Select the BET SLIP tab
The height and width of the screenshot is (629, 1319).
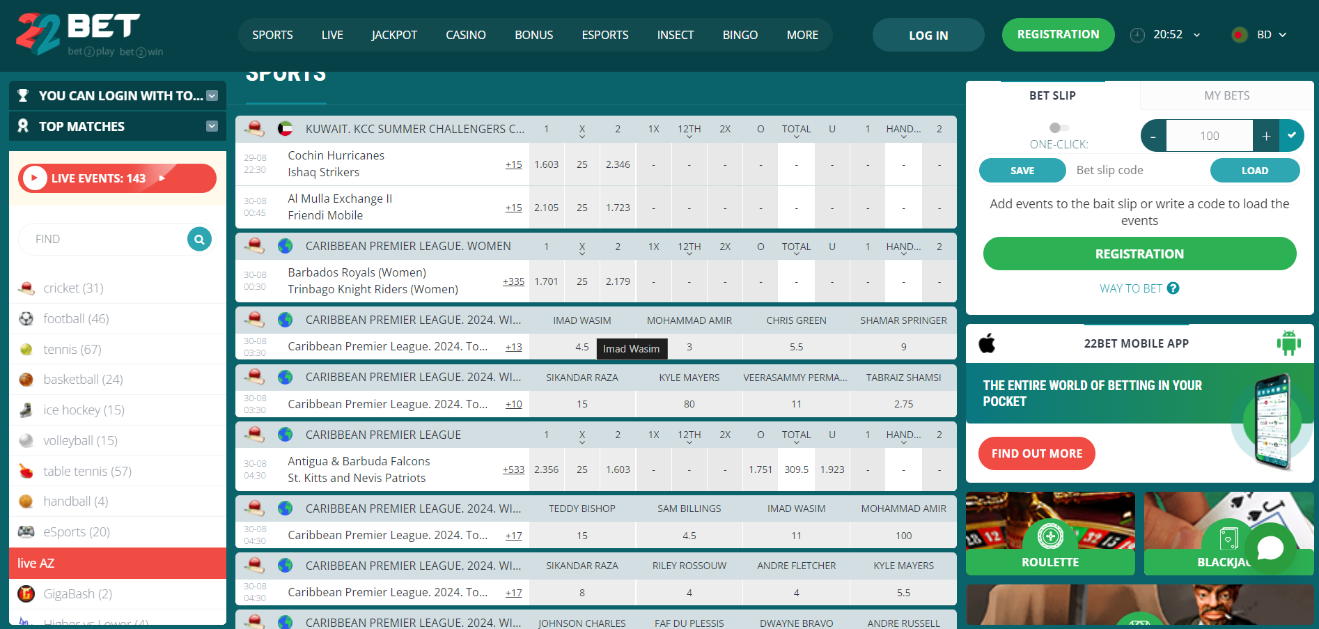(x=1052, y=95)
